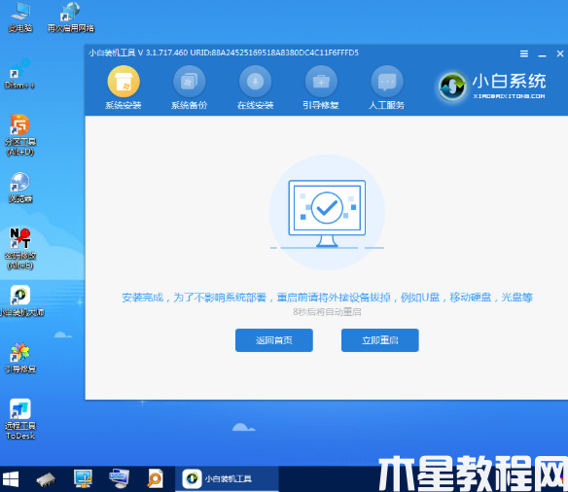568x492 pixels.
Task: Click 立即重启 restart button
Action: point(380,340)
